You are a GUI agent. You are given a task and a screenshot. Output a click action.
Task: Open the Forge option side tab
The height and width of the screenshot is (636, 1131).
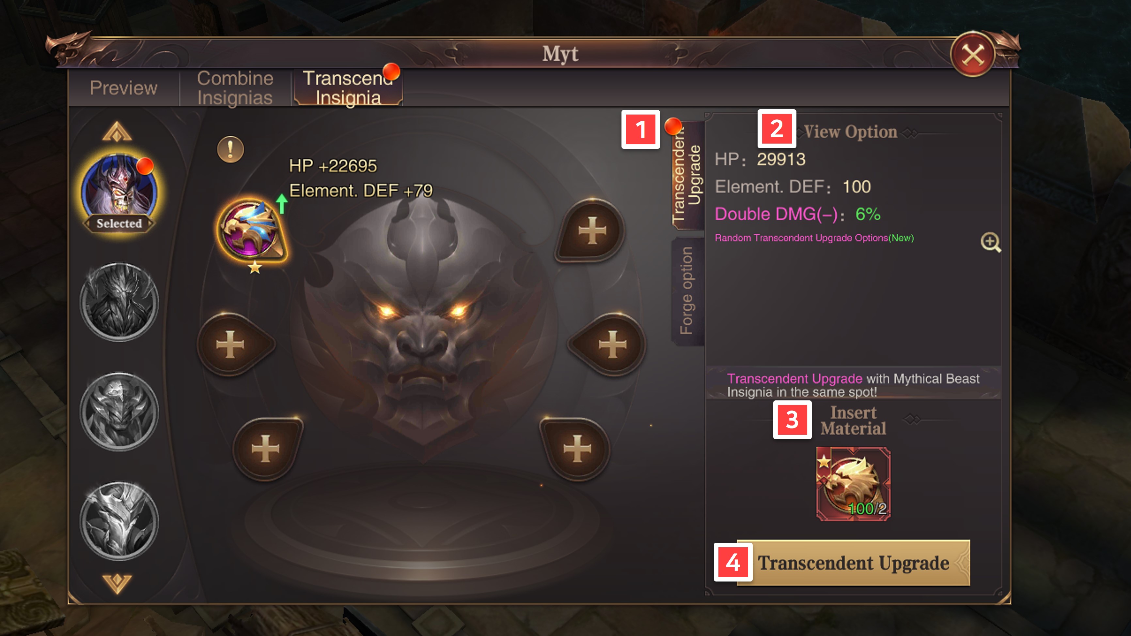click(687, 291)
